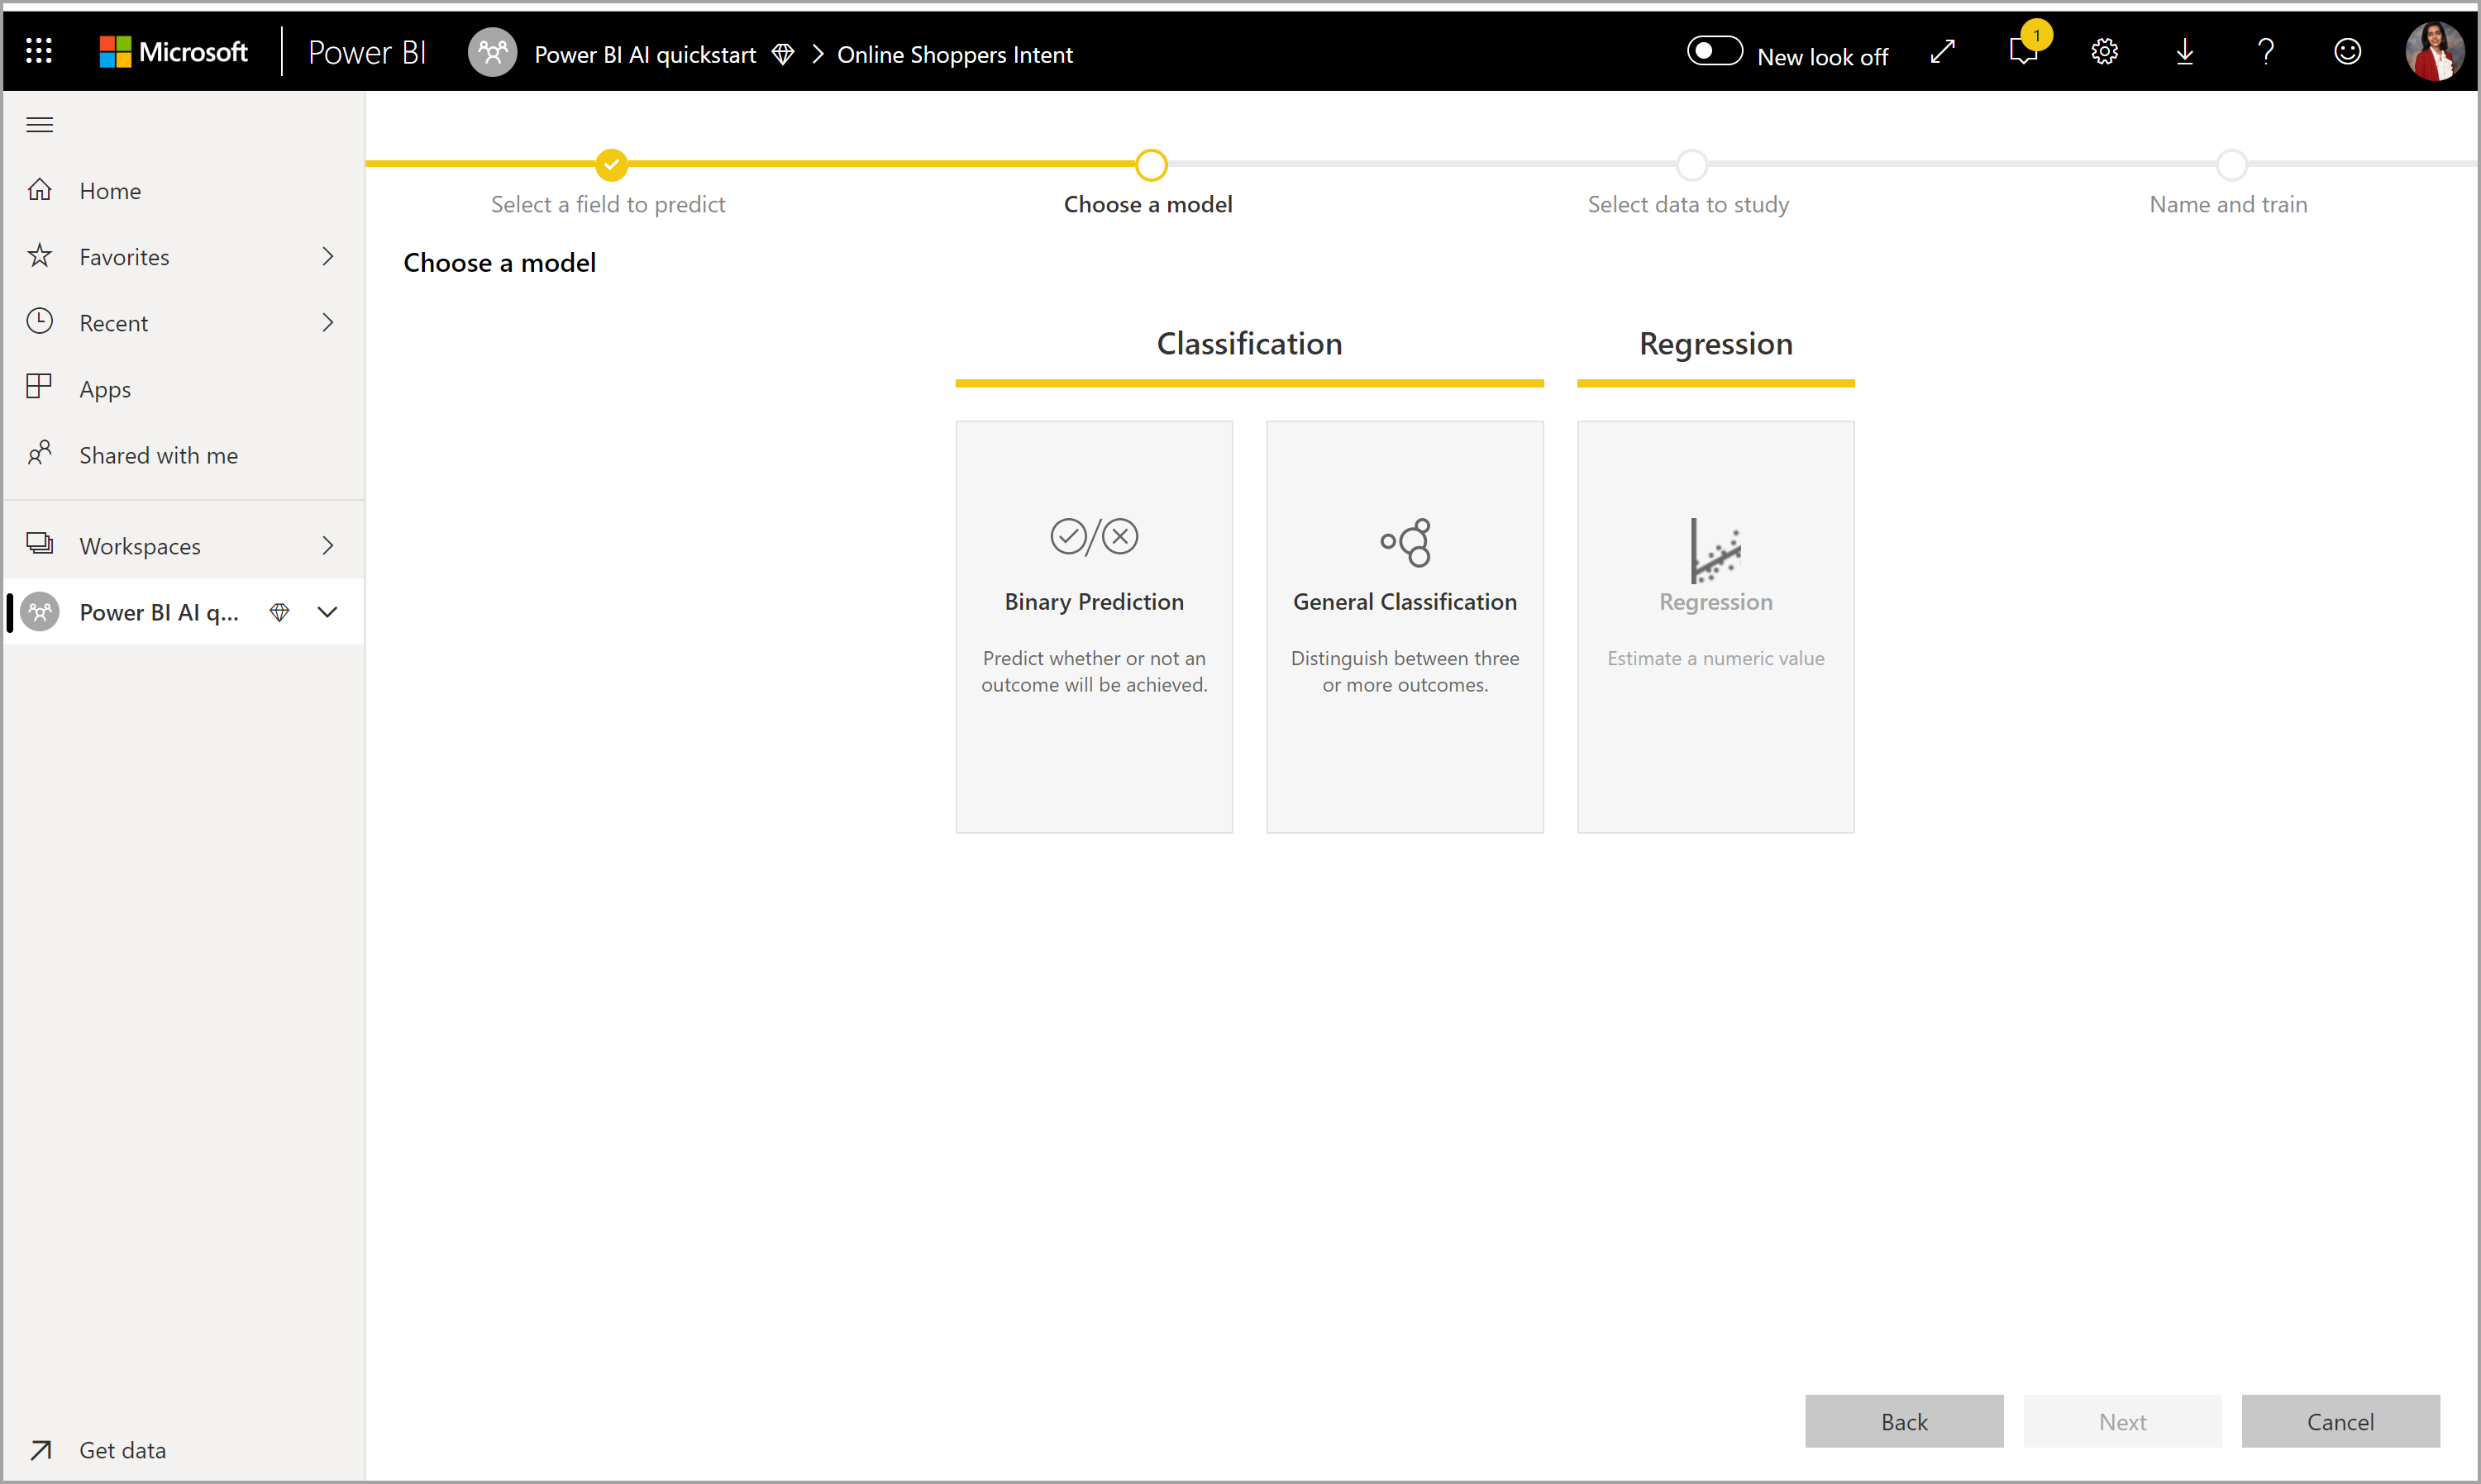Expand the Power BI AI workspace

point(327,611)
